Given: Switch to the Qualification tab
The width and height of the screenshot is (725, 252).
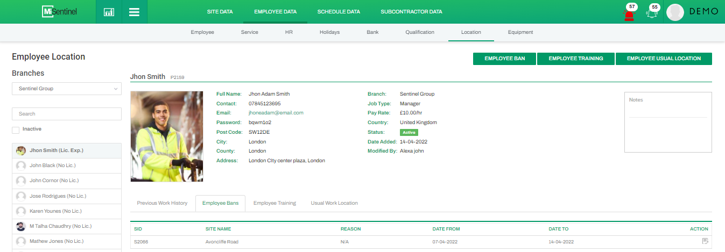Looking at the screenshot, I should [420, 32].
